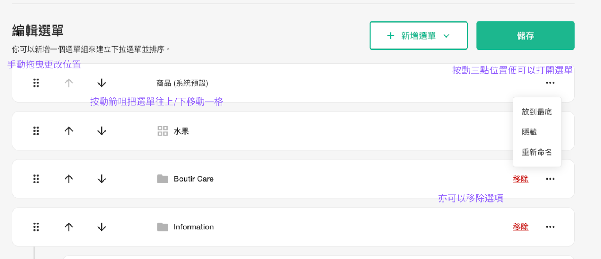Move 水果 down one position
Viewport: 601px width, 259px height.
(101, 131)
